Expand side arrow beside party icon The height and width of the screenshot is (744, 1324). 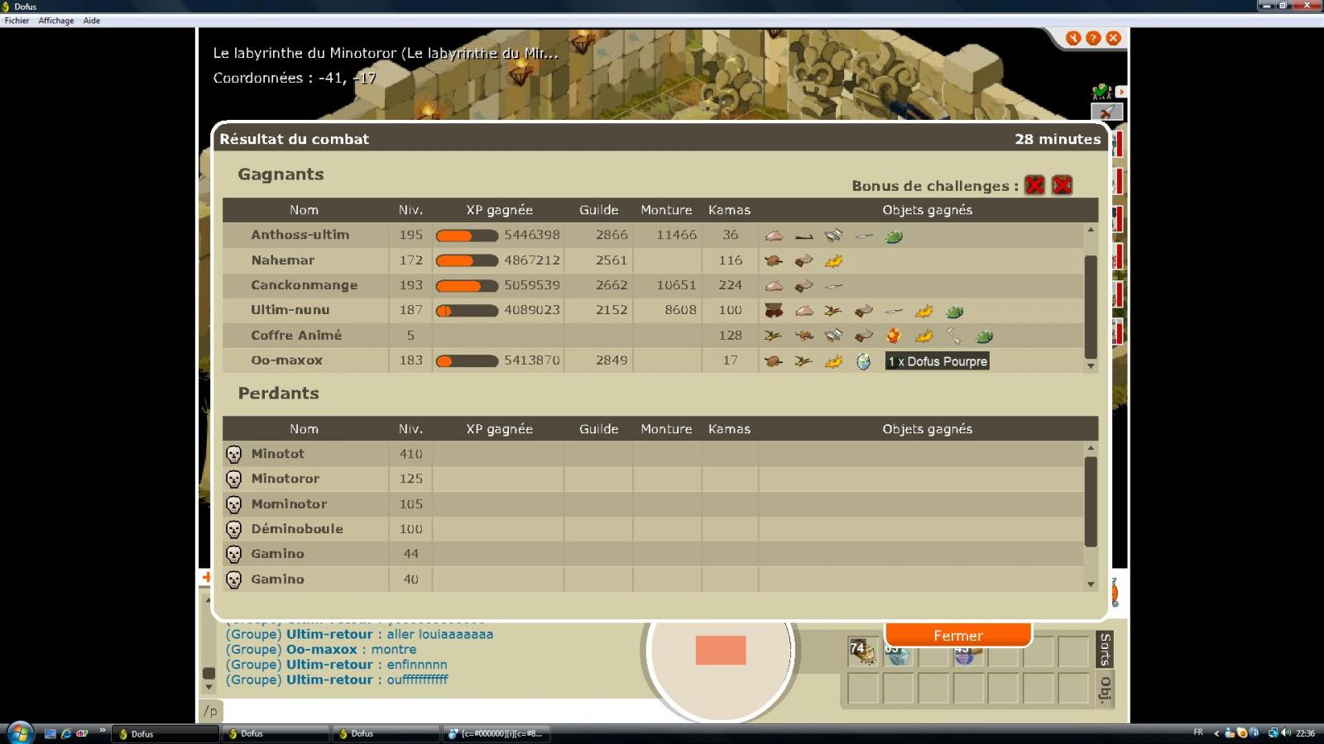(1121, 92)
